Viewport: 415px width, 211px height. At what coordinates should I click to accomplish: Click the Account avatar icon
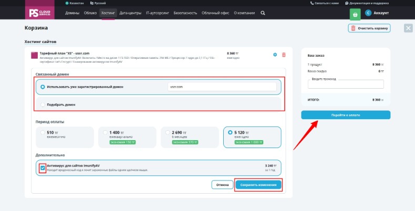coord(368,13)
